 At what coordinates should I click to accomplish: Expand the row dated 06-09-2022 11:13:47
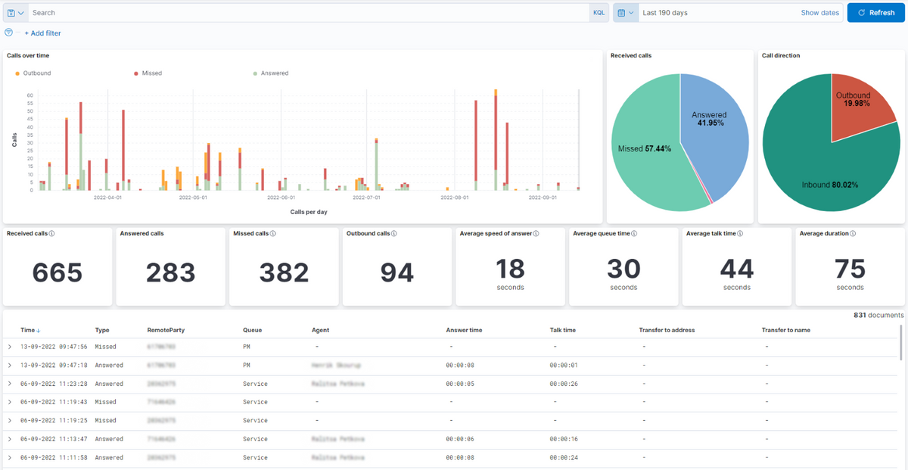click(x=10, y=439)
